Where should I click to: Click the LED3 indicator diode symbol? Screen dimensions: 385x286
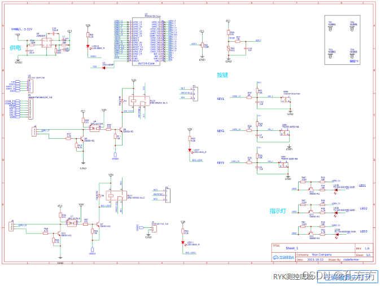pos(337,235)
